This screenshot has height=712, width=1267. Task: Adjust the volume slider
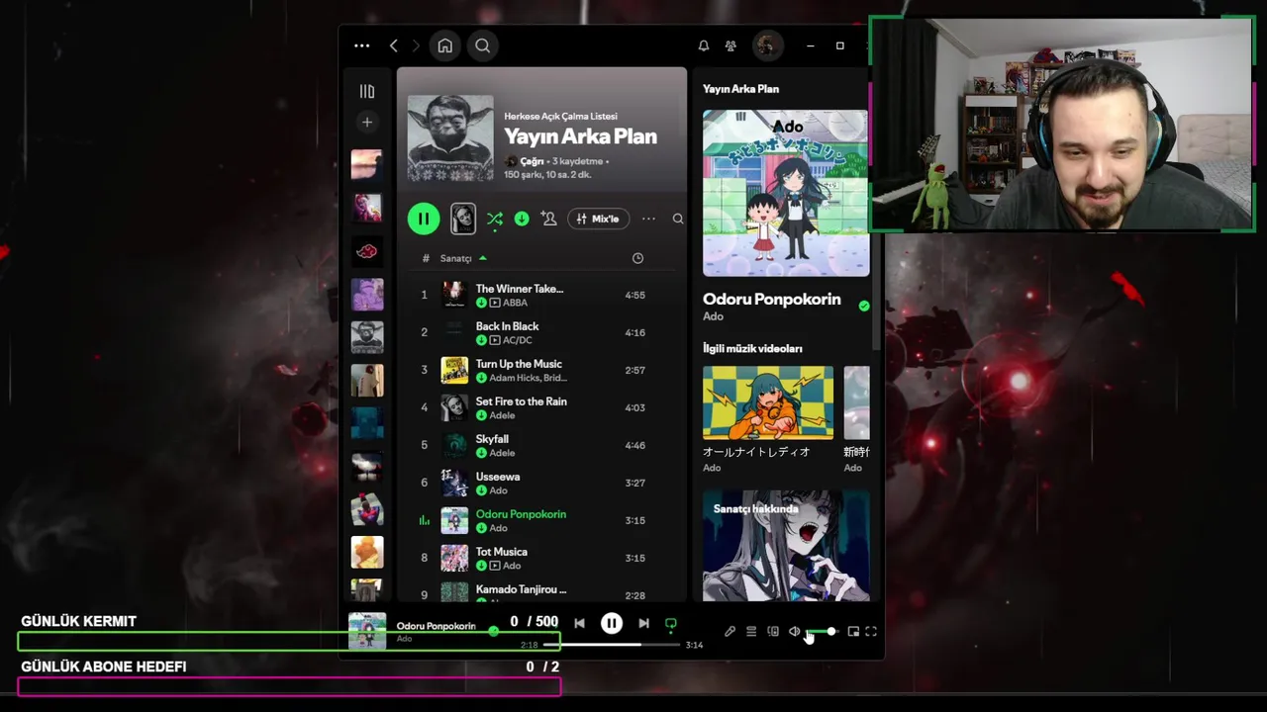pyautogui.click(x=822, y=632)
